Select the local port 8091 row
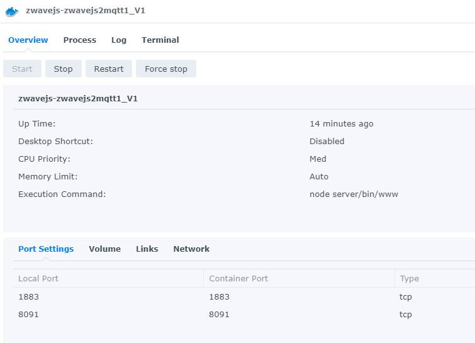 click(x=244, y=314)
